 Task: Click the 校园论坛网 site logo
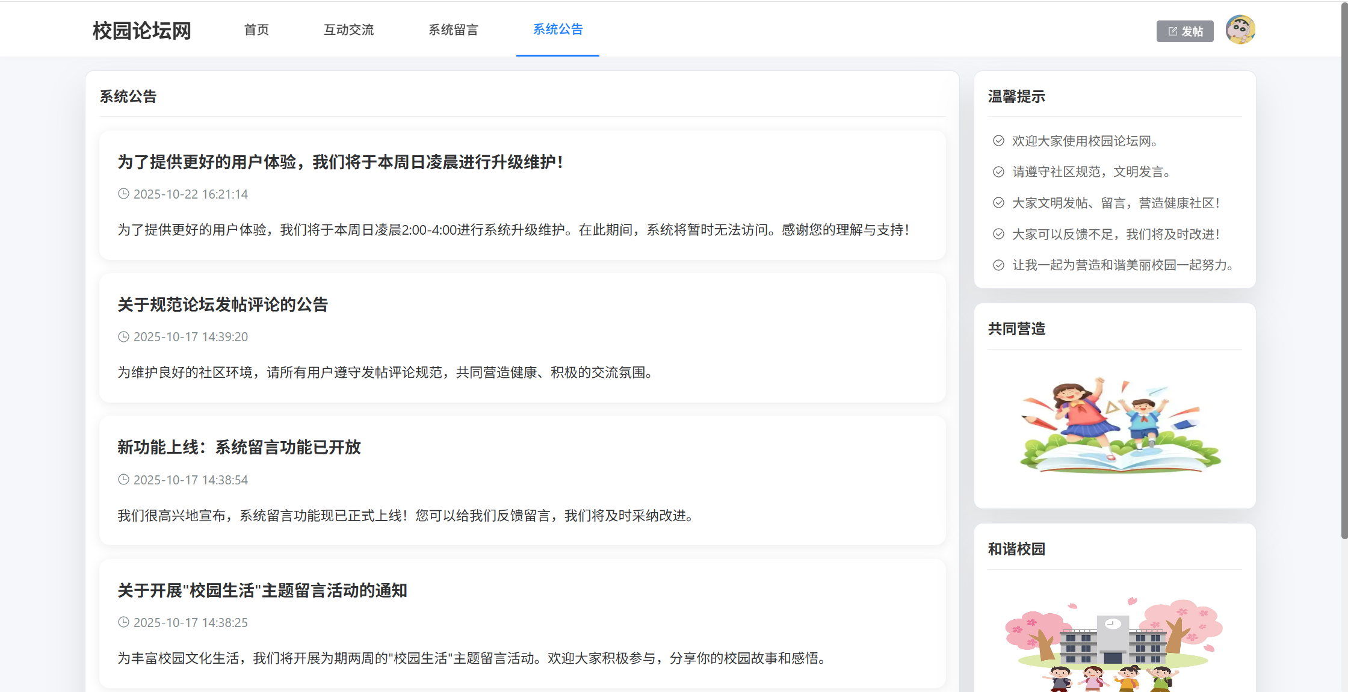point(142,30)
